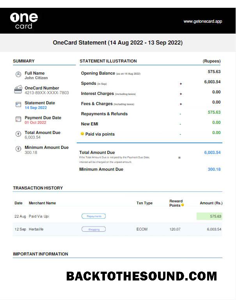Click the Amount (Rs.) column header
Viewport: 236px width, 300px height.
tap(211, 203)
